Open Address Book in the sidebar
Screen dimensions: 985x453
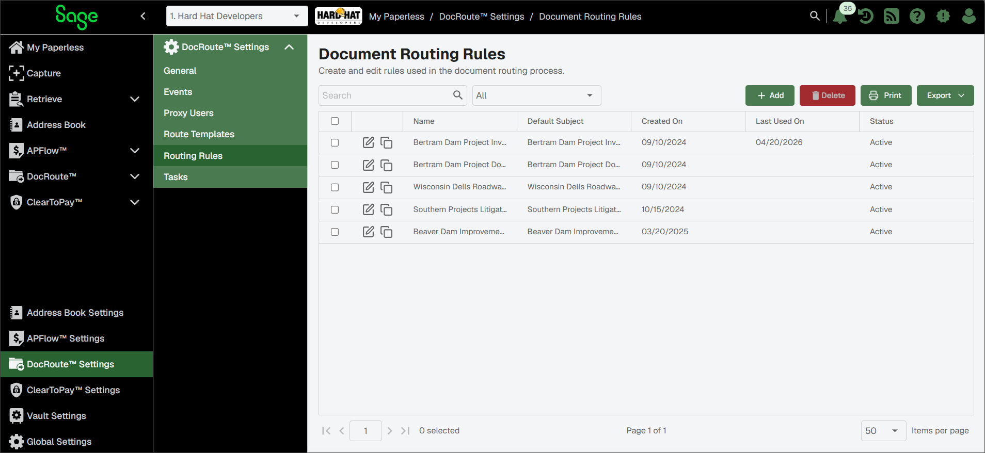(76, 125)
